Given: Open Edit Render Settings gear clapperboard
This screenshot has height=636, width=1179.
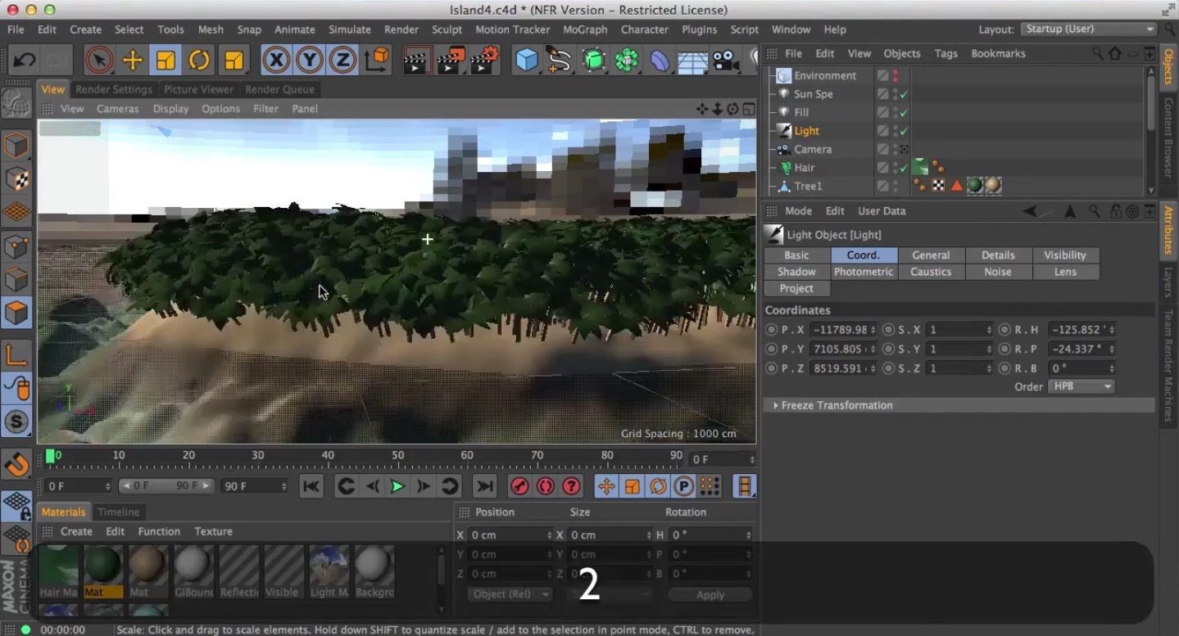Looking at the screenshot, I should [x=485, y=60].
